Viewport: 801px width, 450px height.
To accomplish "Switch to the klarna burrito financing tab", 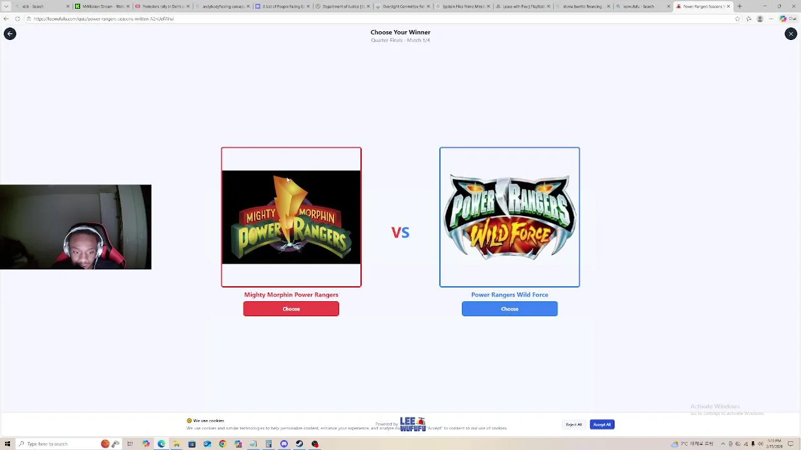I will [582, 6].
